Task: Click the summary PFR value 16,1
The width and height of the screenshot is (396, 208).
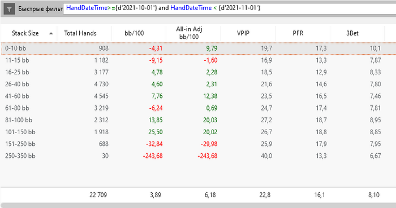Action: point(320,195)
